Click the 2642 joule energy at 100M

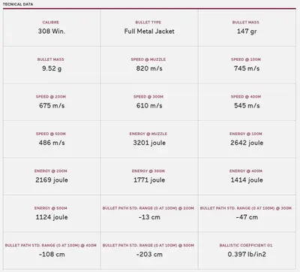pos(247,143)
